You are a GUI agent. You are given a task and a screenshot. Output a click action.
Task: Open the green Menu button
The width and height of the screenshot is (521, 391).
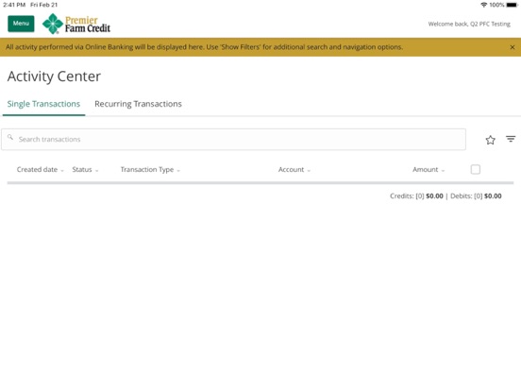pos(21,24)
